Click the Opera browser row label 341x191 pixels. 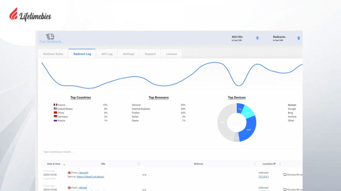[x=135, y=120]
